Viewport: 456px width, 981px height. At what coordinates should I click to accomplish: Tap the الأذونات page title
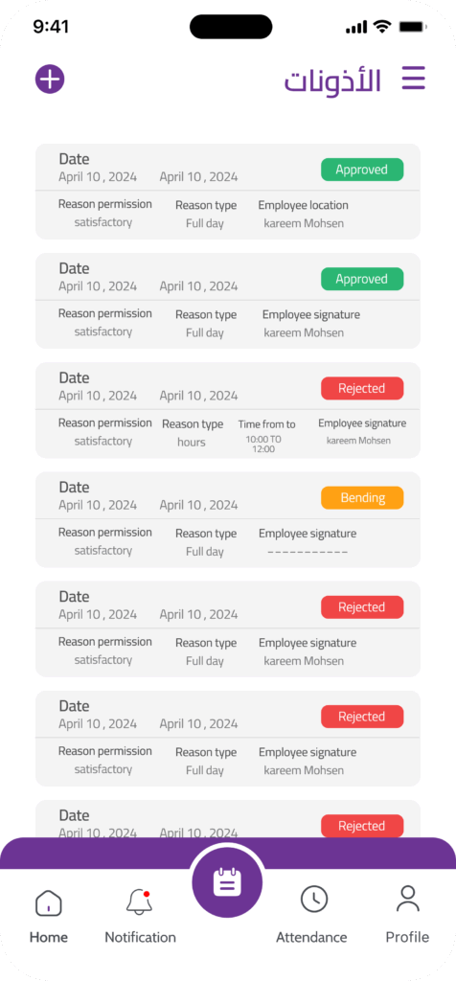pyautogui.click(x=332, y=80)
